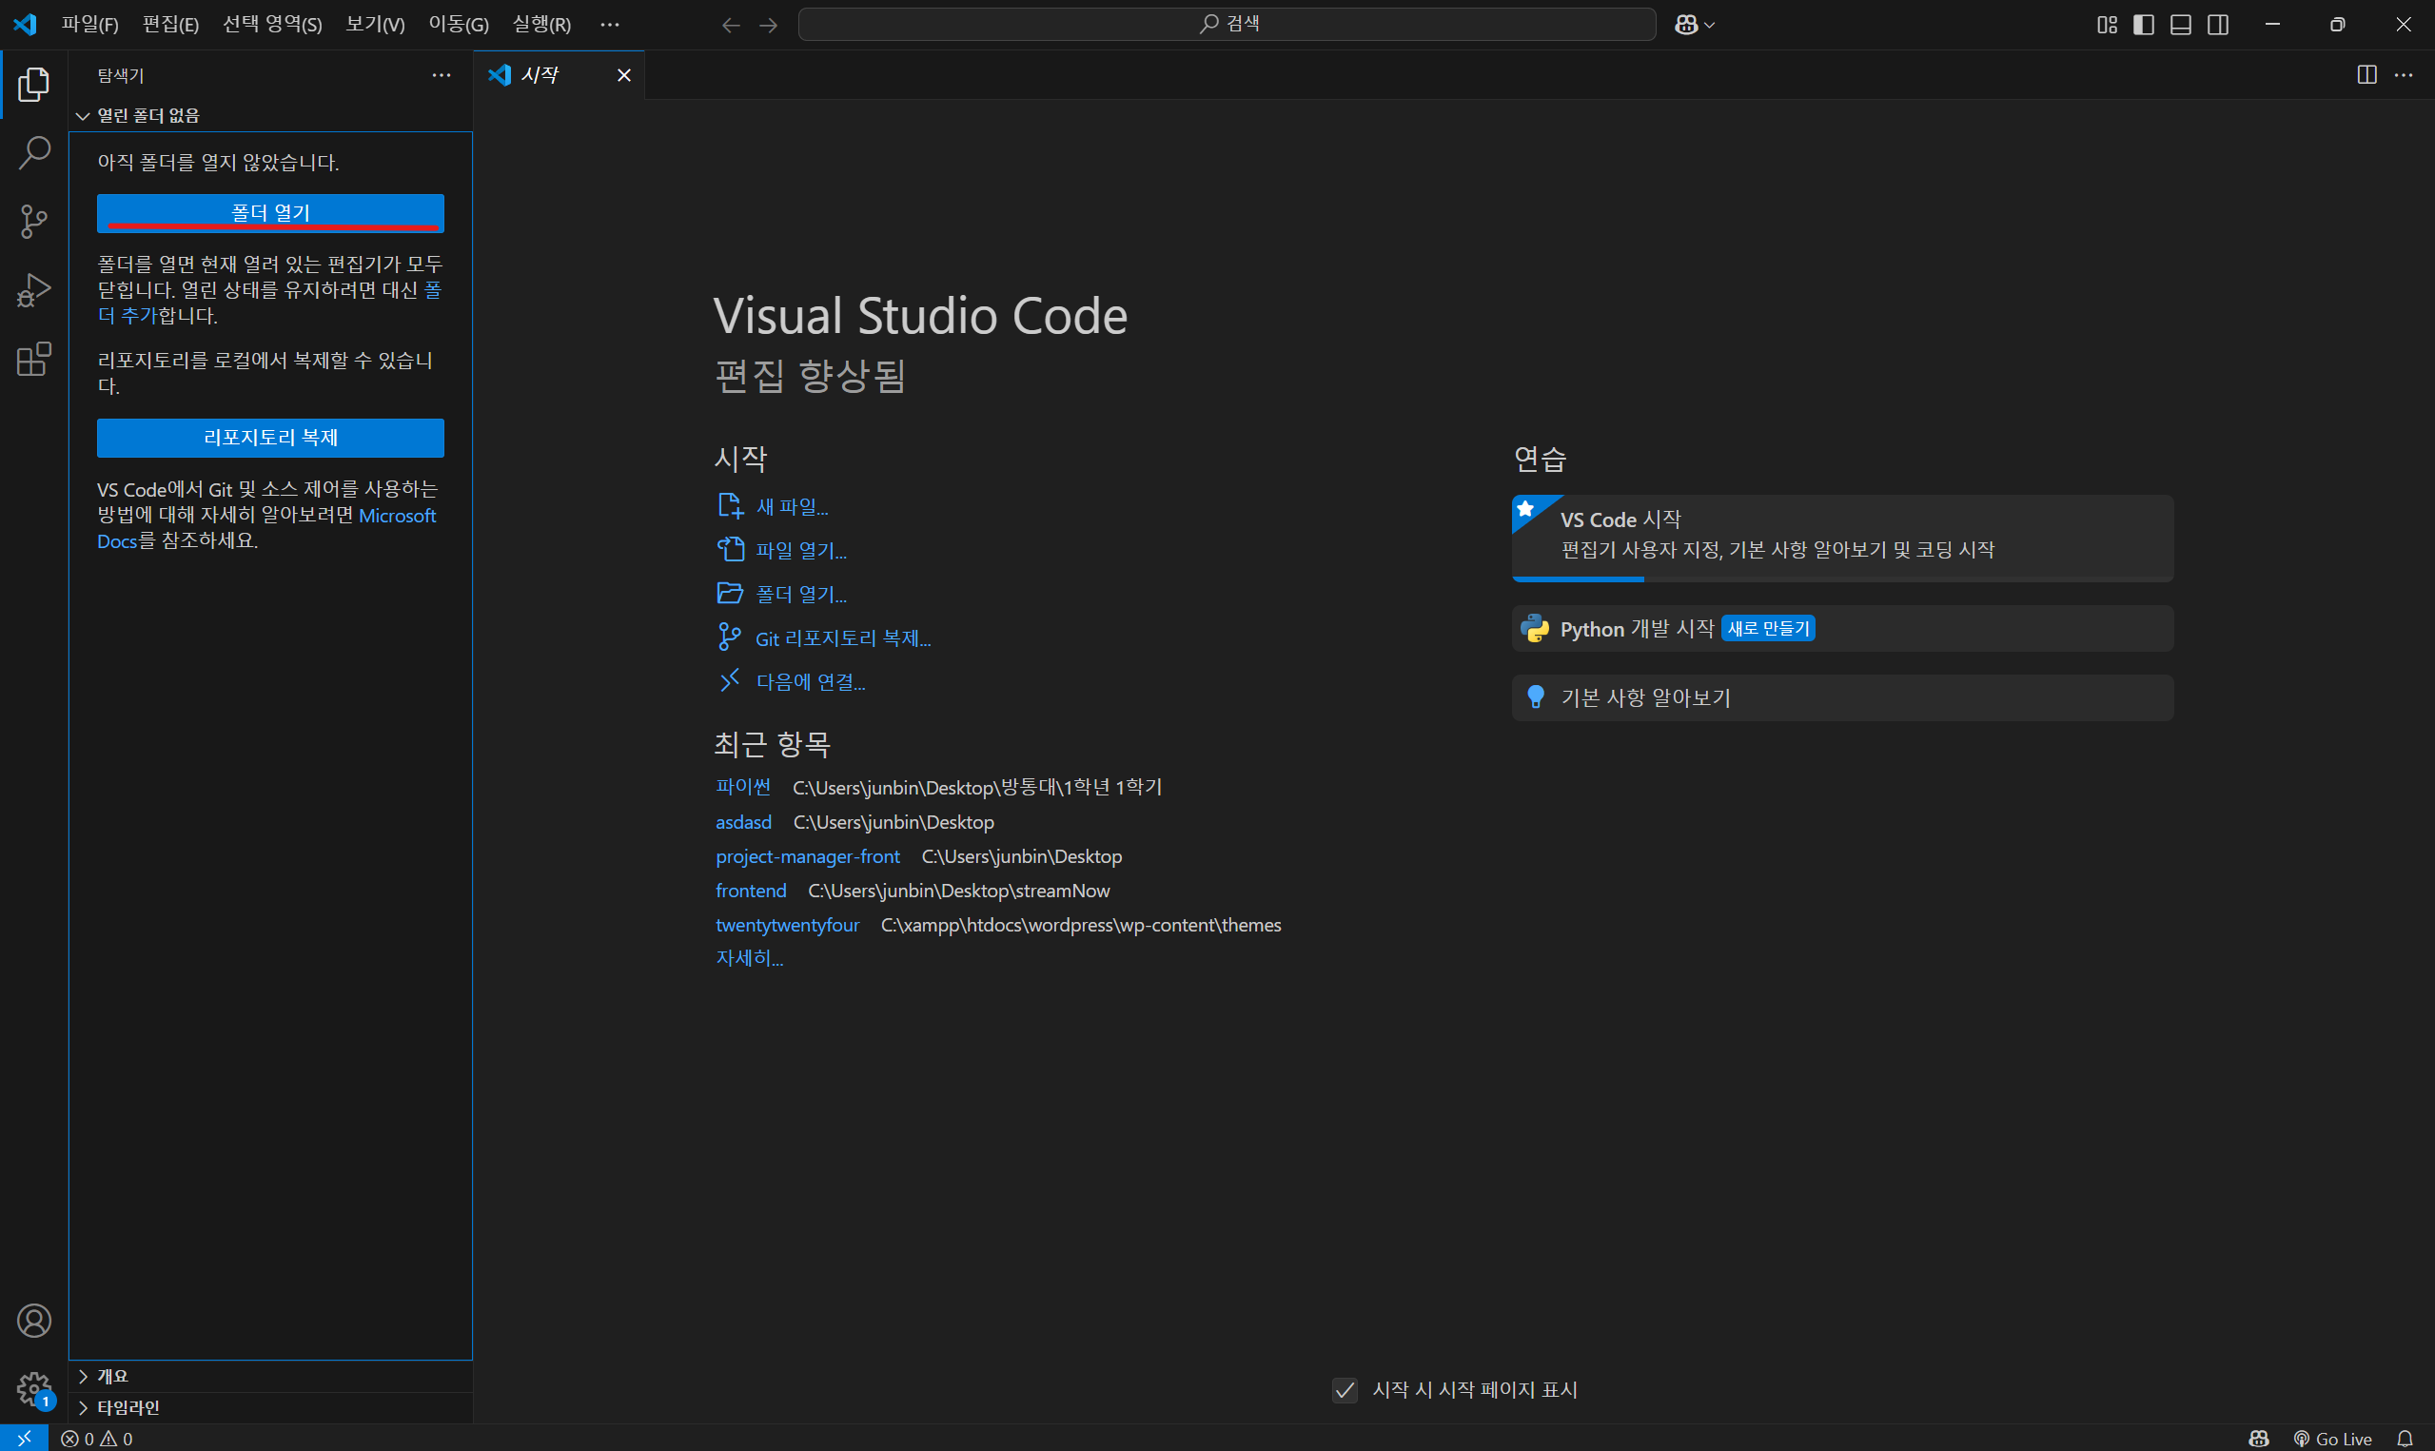Open recent project-manager-front link
Screen dimensions: 2435x1451
tap(807, 856)
